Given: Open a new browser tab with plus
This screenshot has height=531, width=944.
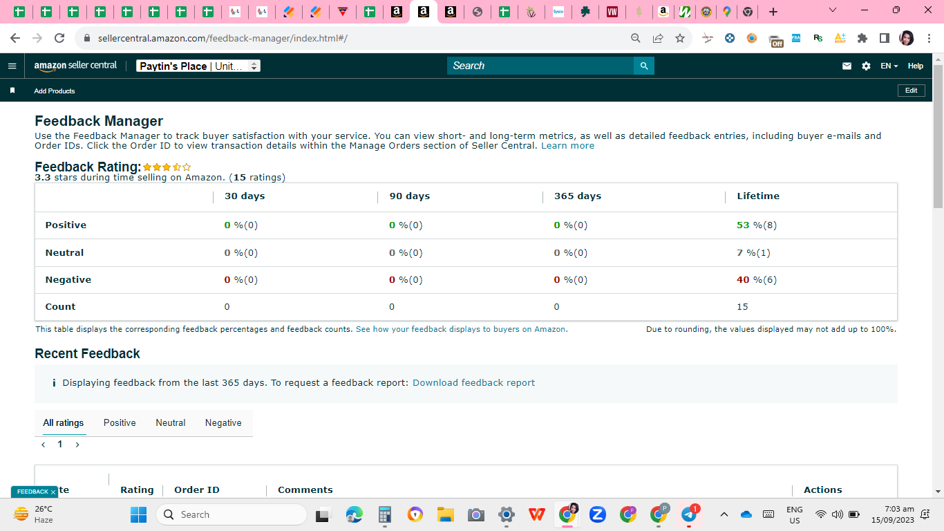Looking at the screenshot, I should pyautogui.click(x=773, y=12).
